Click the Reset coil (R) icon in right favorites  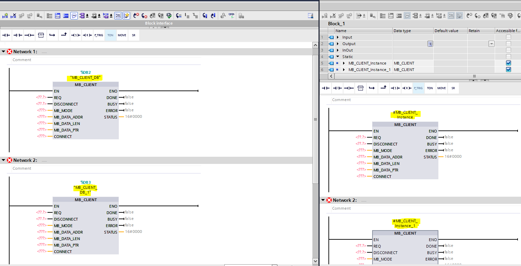406,88
